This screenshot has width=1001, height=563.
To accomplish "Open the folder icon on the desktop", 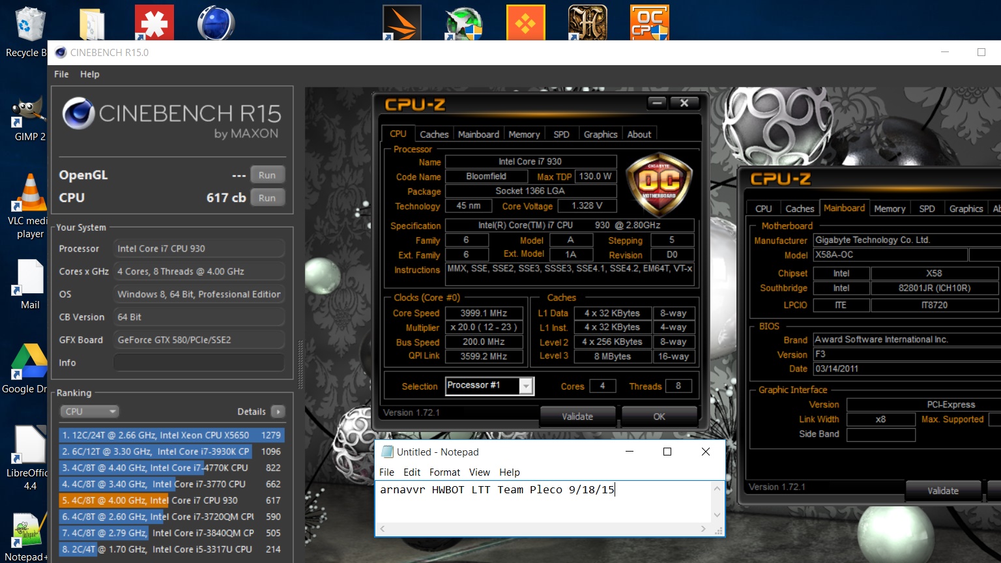I will coord(92,24).
